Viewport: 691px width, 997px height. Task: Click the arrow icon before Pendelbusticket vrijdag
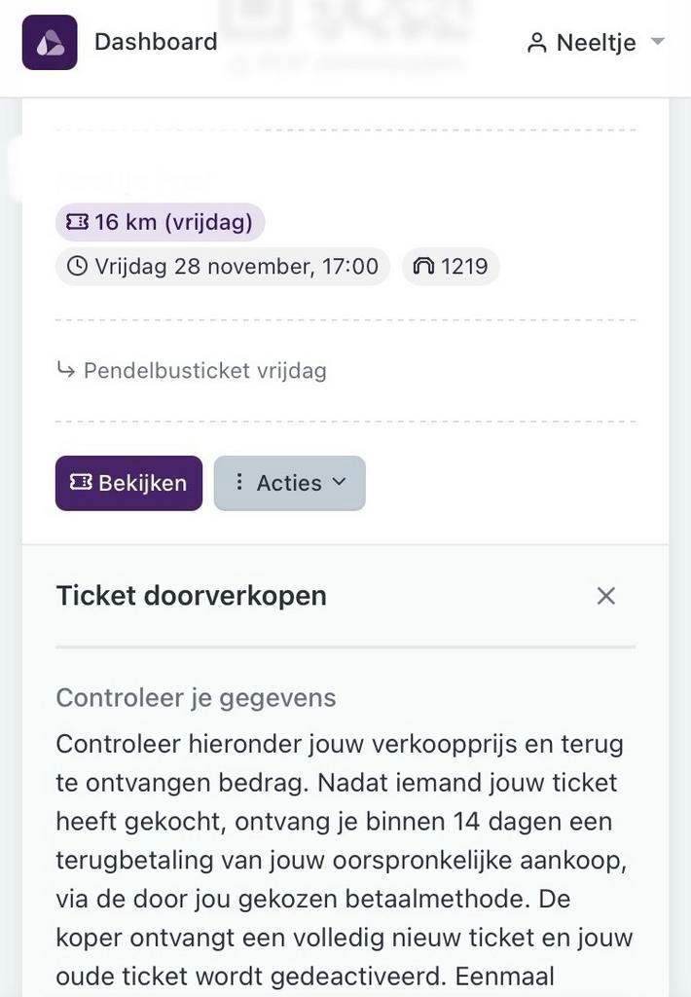point(67,369)
